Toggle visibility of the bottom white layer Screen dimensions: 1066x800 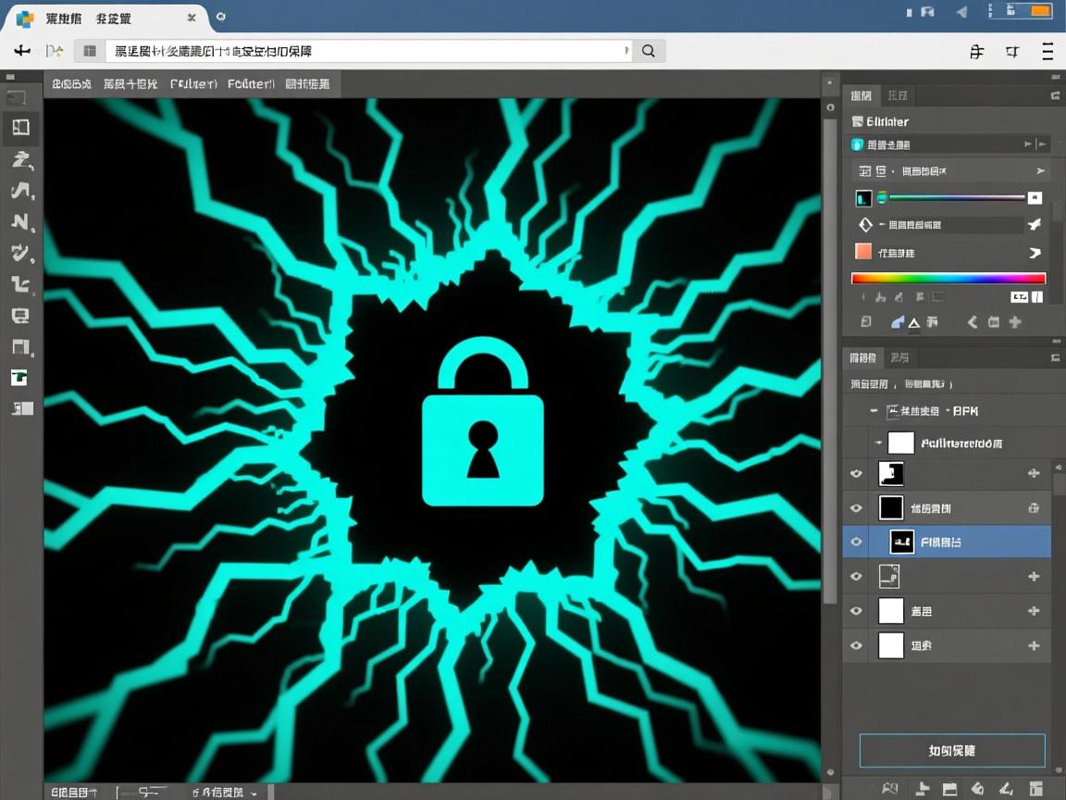pyautogui.click(x=856, y=645)
